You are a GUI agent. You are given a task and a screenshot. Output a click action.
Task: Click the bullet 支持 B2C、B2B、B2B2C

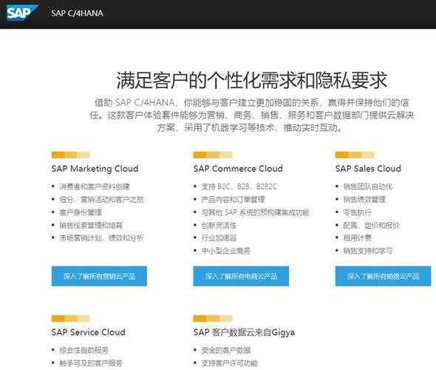click(x=239, y=186)
